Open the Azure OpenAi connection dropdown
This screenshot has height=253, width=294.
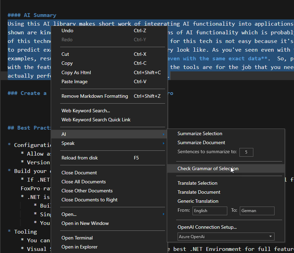[x=225, y=237]
